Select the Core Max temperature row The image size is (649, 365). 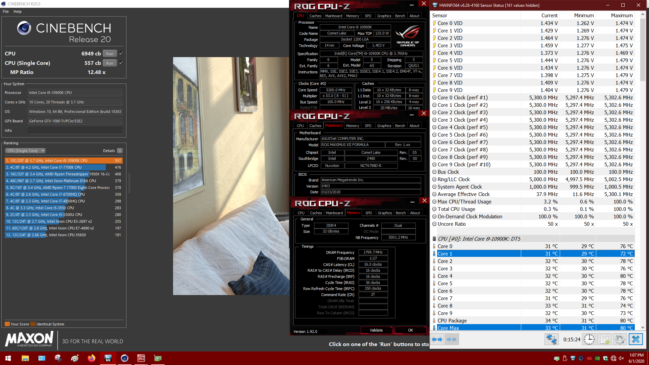[533, 328]
